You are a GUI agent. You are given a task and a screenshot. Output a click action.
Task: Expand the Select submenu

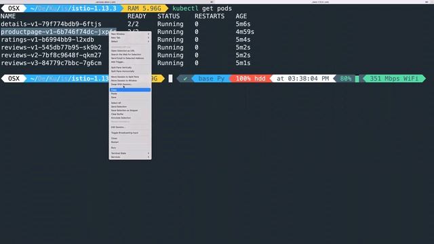click(x=130, y=41)
